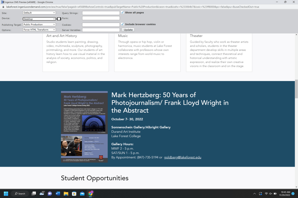Click the Windows Start button

click(6, 193)
